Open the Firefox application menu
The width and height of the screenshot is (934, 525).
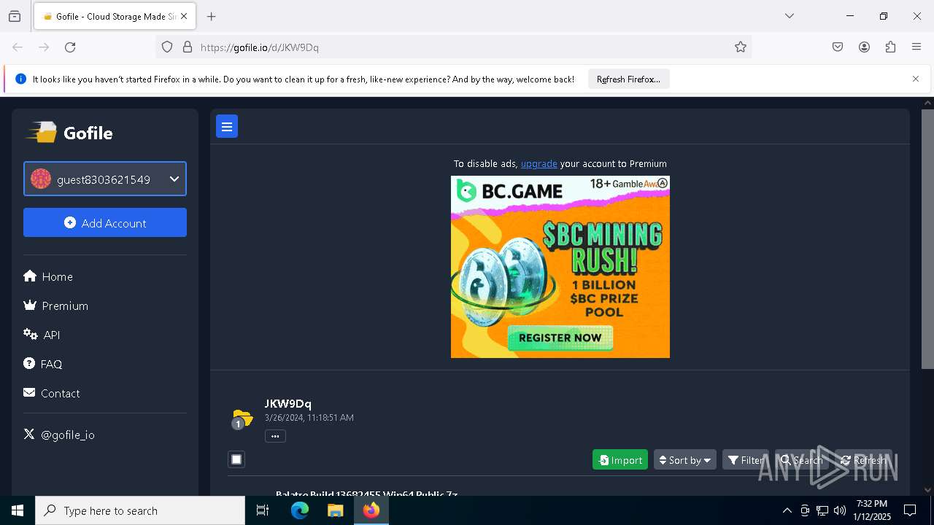click(x=916, y=47)
